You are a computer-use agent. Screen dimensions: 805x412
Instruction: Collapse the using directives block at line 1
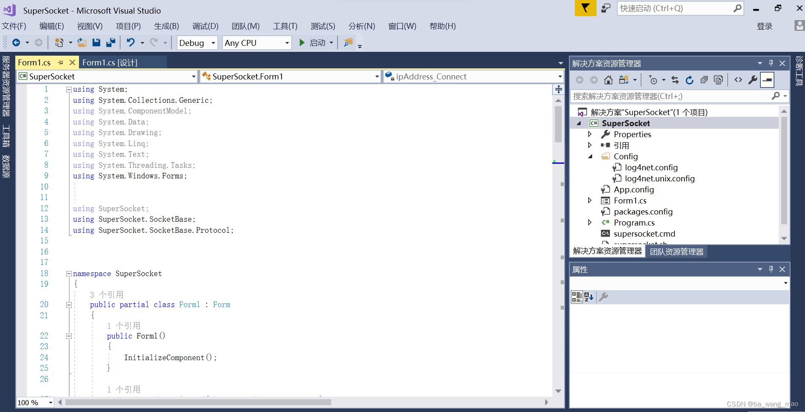pos(69,90)
